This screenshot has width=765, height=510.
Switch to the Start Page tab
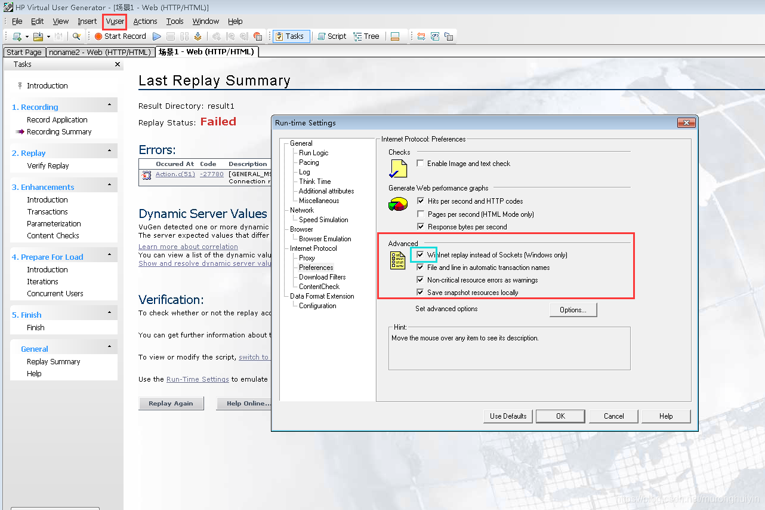24,52
